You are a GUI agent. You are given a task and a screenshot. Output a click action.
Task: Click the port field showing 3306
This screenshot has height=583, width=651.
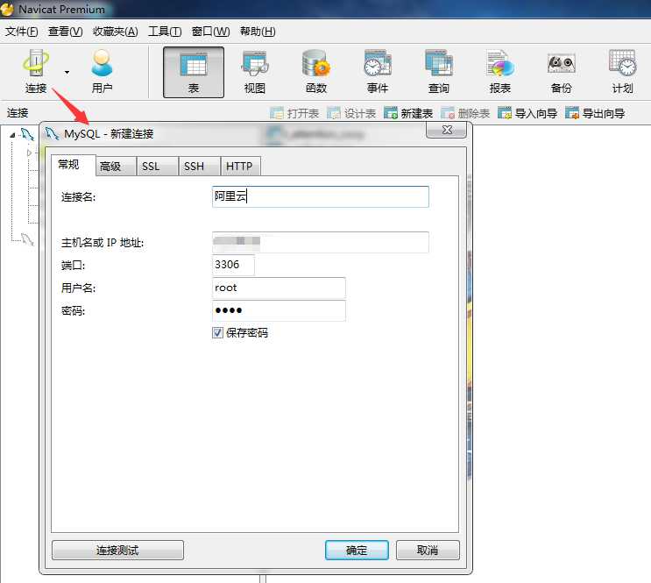tap(233, 265)
